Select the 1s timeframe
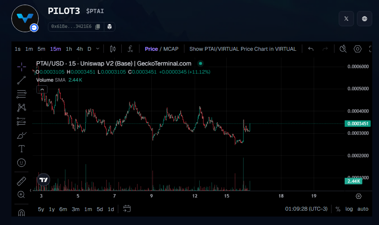379x225 pixels. click(x=18, y=49)
